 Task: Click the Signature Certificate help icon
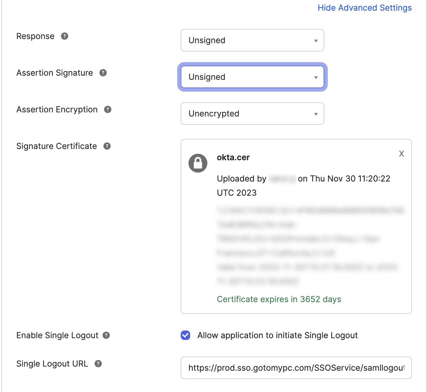(x=107, y=146)
